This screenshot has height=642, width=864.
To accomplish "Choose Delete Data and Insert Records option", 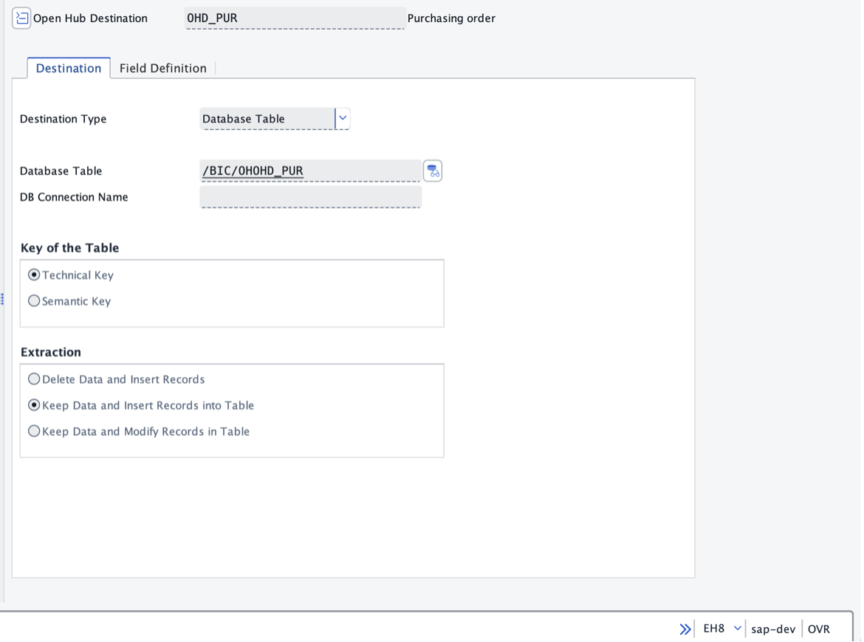I will pos(34,379).
